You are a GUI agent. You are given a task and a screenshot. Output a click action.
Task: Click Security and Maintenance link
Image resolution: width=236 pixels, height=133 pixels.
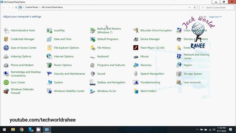click(69, 74)
